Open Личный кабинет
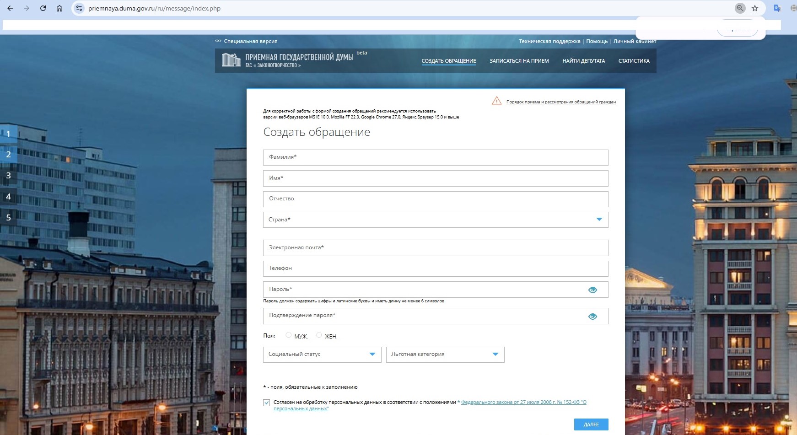 pyautogui.click(x=635, y=41)
